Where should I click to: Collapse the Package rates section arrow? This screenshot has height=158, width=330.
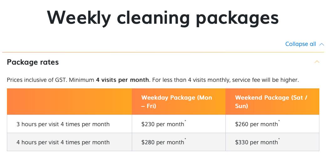coord(317,62)
